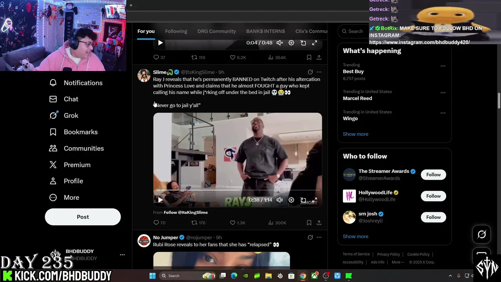Viewport: 501px width, 282px height.
Task: Open Profile in the sidebar
Action: pyautogui.click(x=66, y=181)
